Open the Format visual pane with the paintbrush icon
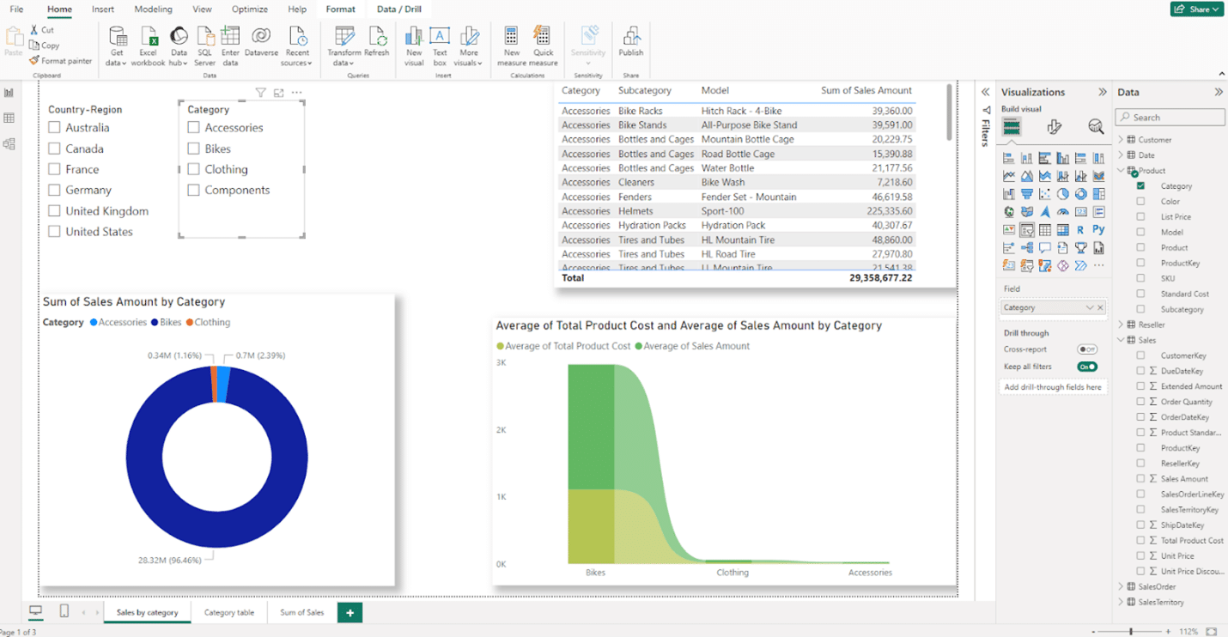This screenshot has width=1228, height=637. point(1055,126)
